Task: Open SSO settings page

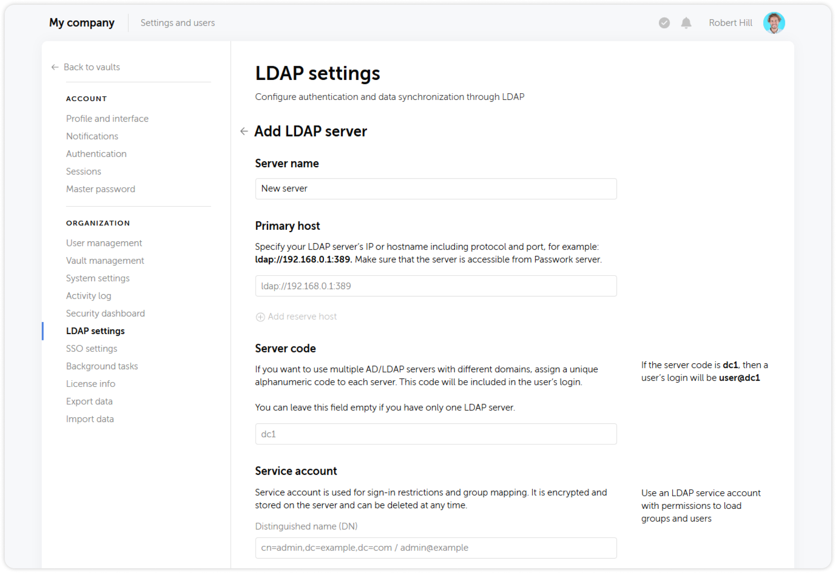Action: [92, 349]
